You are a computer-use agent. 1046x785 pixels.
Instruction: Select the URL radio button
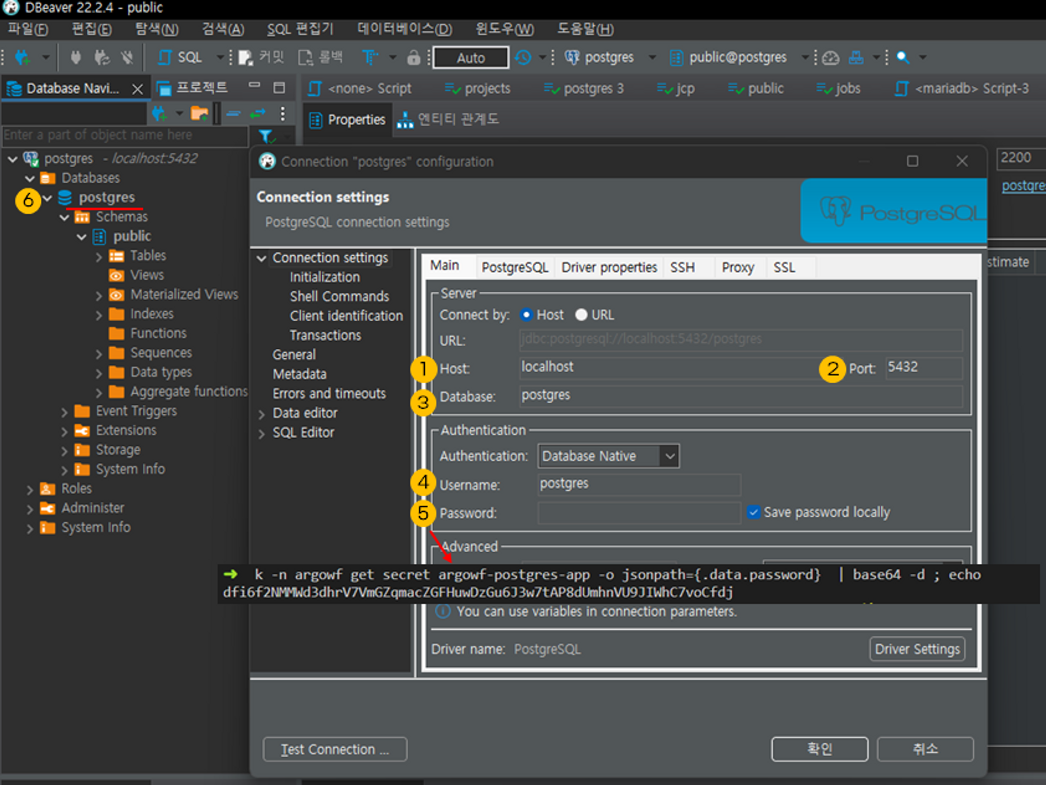click(581, 315)
